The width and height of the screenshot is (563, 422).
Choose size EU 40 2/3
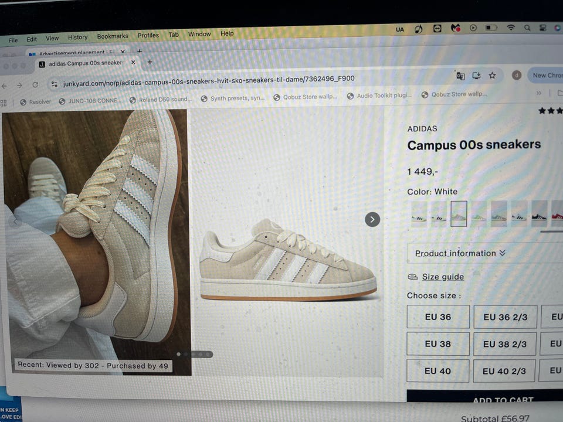click(504, 370)
